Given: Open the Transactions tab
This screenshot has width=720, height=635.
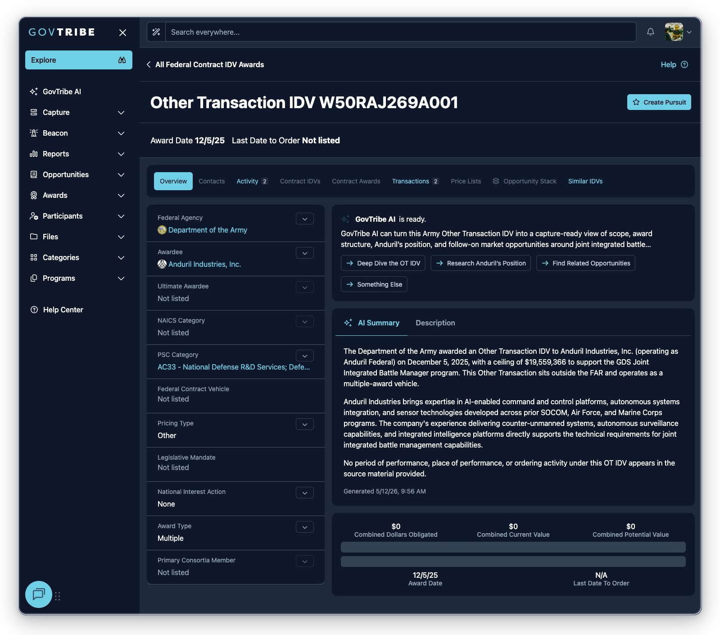Looking at the screenshot, I should tap(415, 181).
